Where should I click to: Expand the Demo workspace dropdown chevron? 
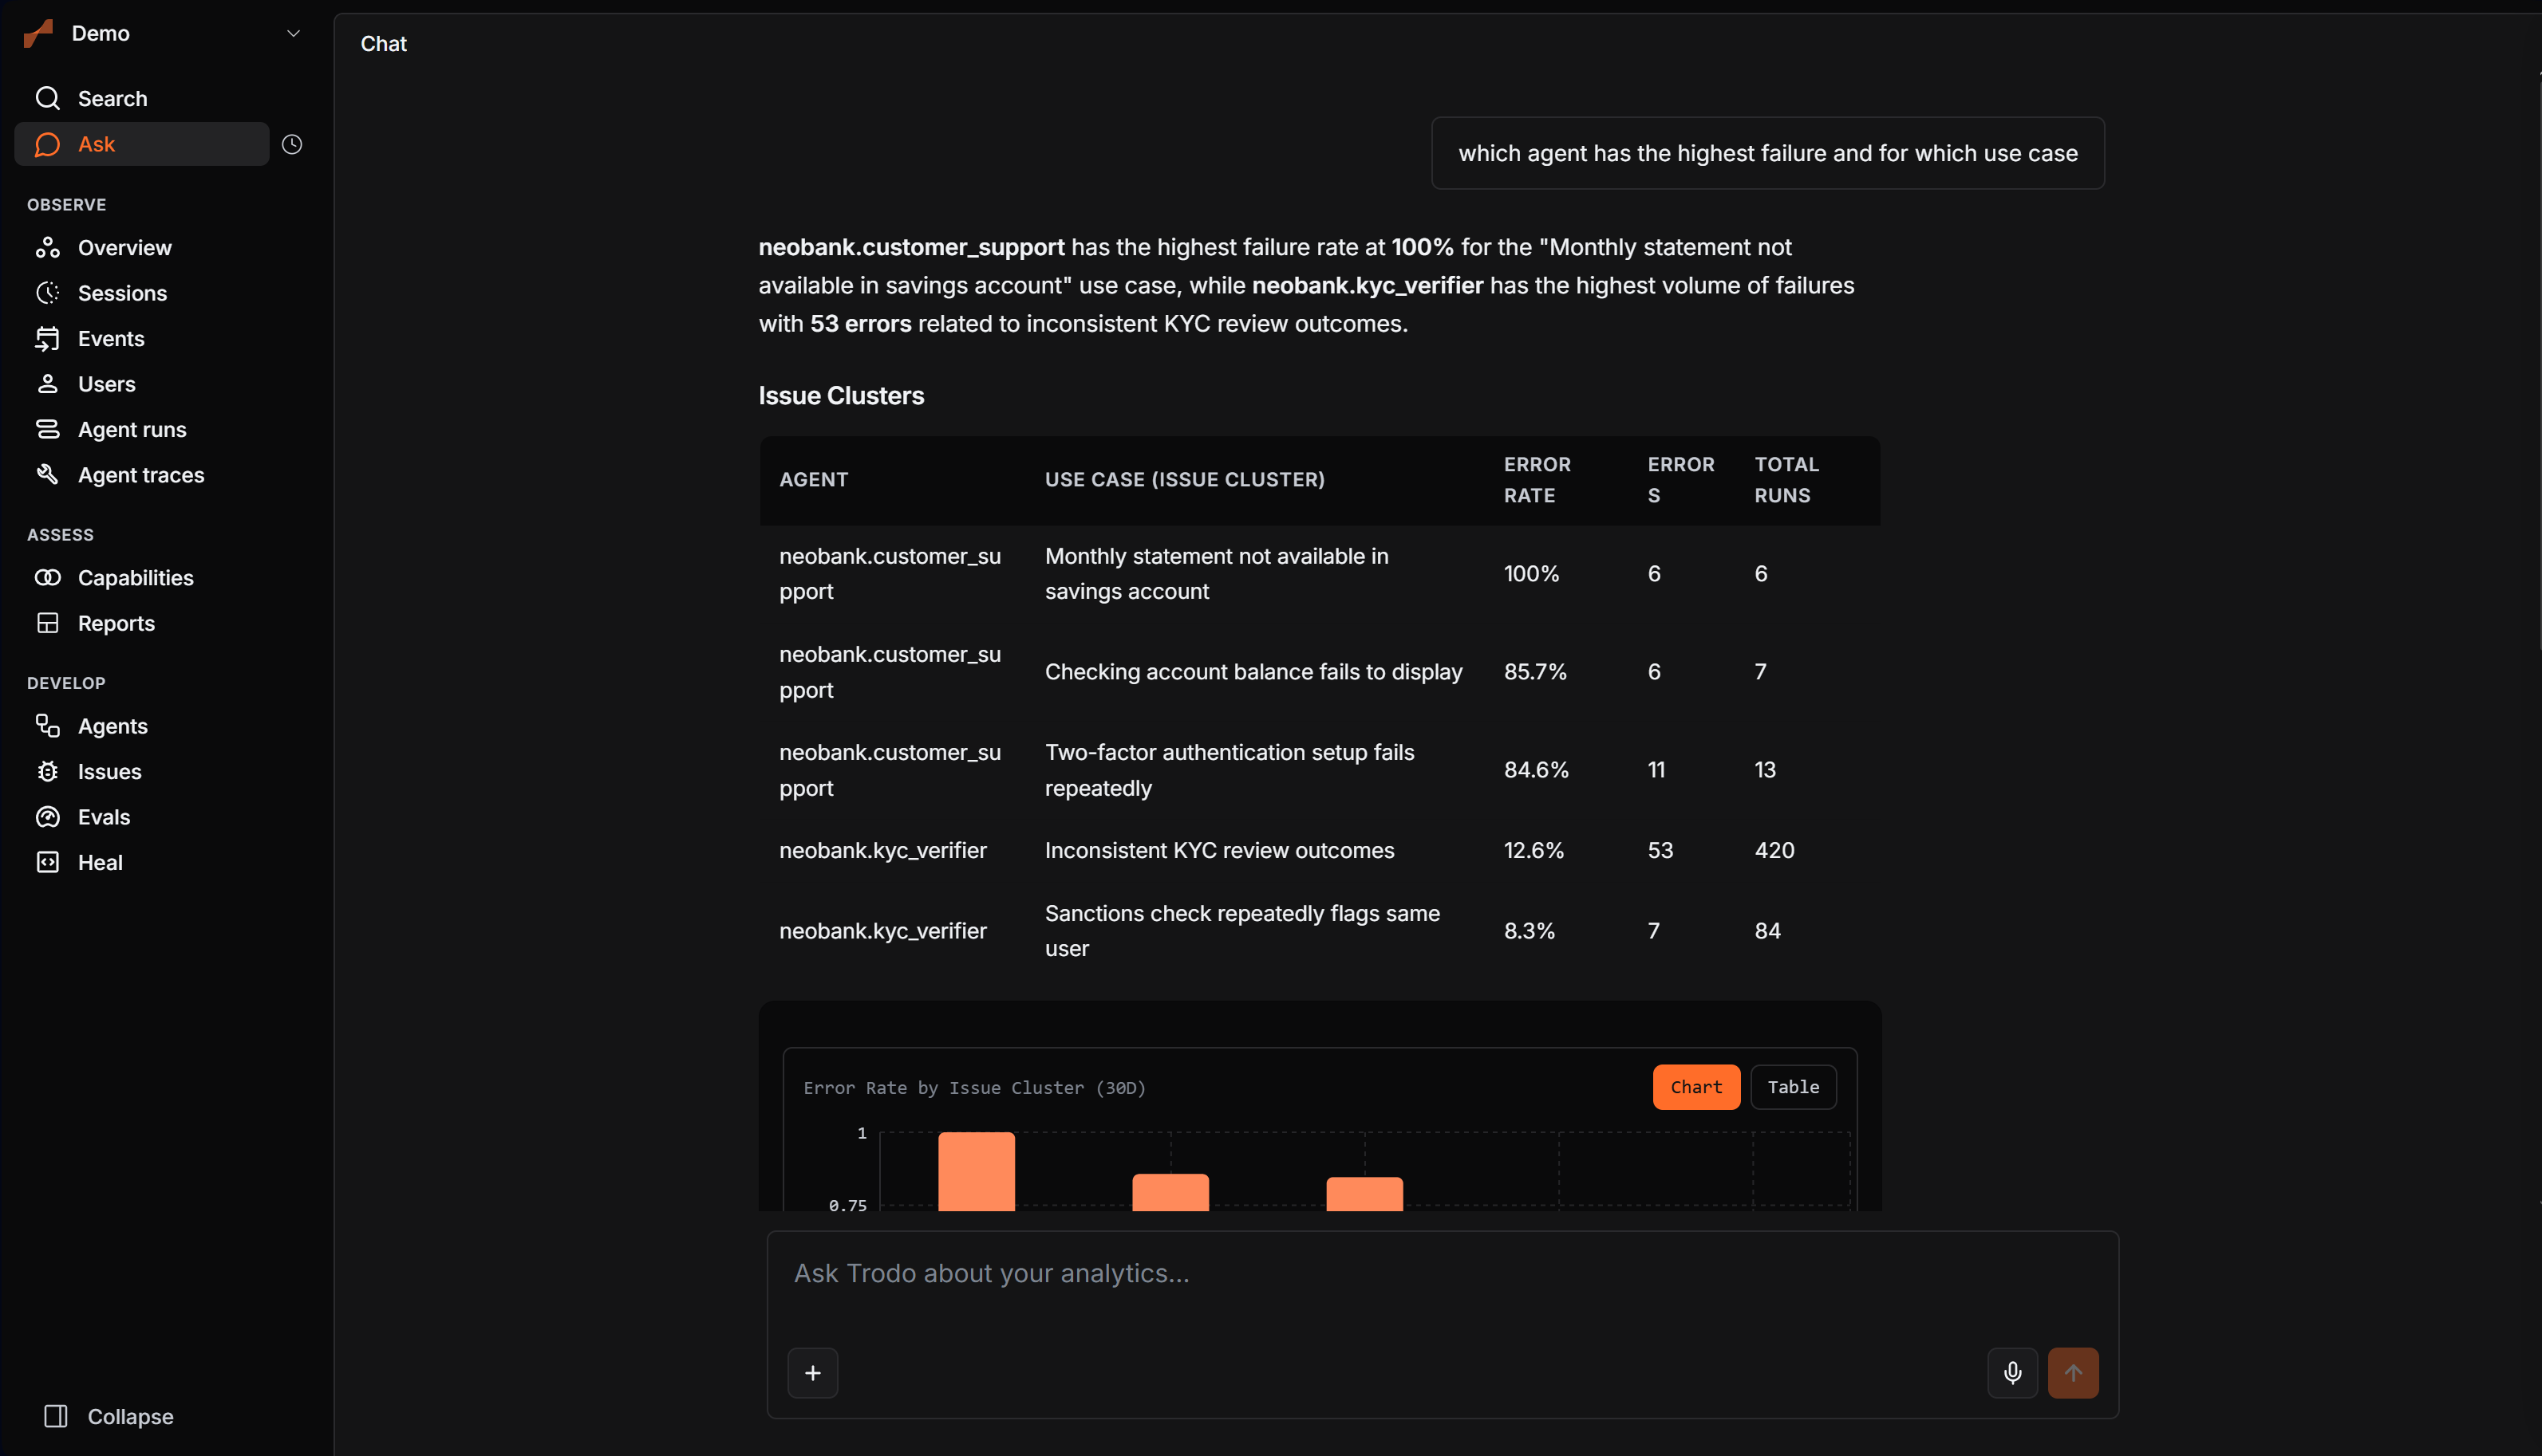point(293,33)
